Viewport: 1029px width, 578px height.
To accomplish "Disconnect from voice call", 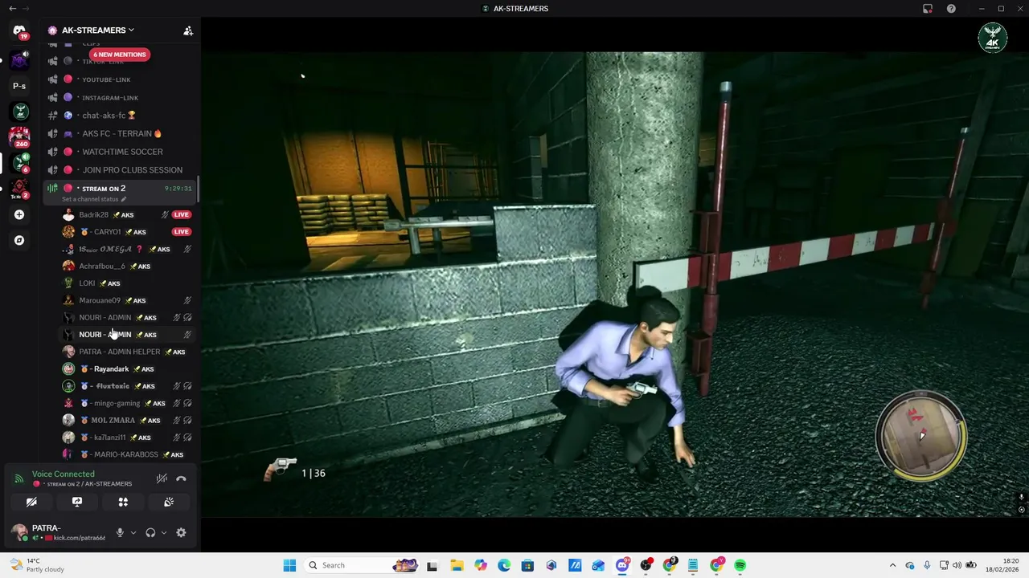I will [x=181, y=478].
